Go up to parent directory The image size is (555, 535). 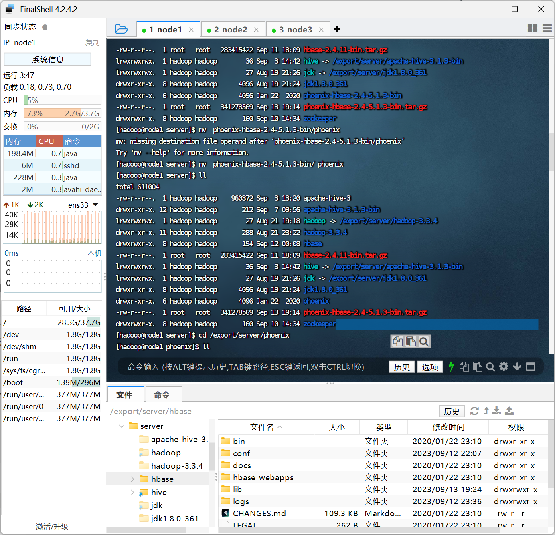click(x=486, y=411)
